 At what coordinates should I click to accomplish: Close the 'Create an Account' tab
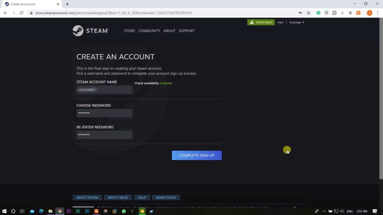[x=58, y=4]
